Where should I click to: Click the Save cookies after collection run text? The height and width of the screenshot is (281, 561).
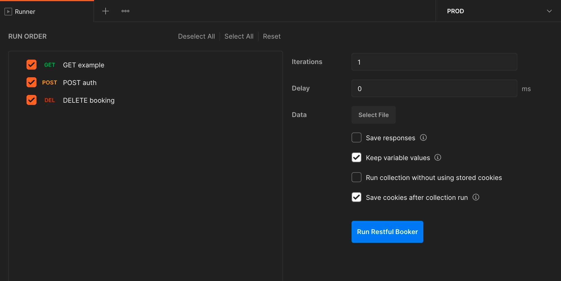417,198
